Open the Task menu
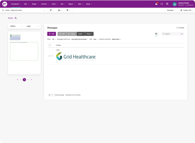Screen dimensions: 195x143 [x=26, y=4]
